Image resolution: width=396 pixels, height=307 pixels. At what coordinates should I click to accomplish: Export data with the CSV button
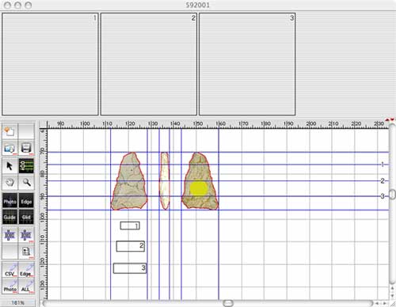[10, 270]
